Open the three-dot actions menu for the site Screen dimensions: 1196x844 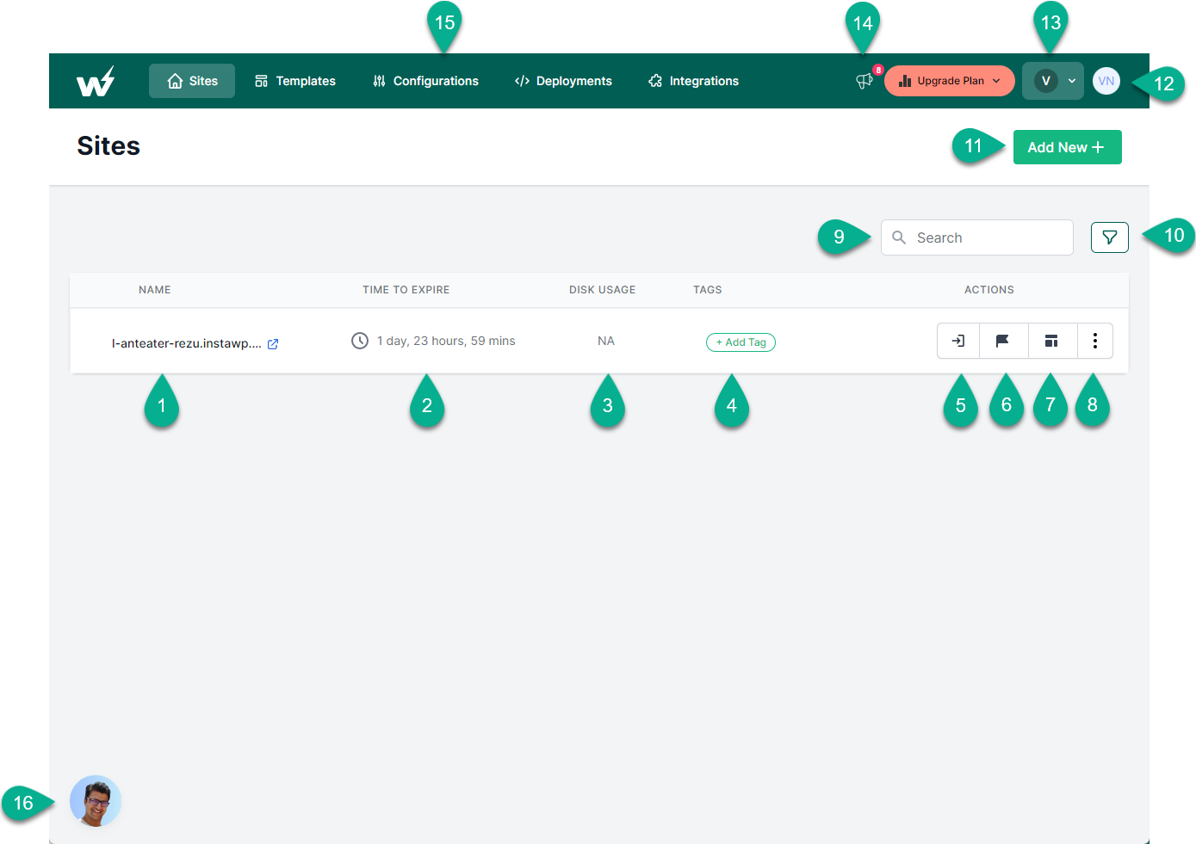coord(1094,341)
